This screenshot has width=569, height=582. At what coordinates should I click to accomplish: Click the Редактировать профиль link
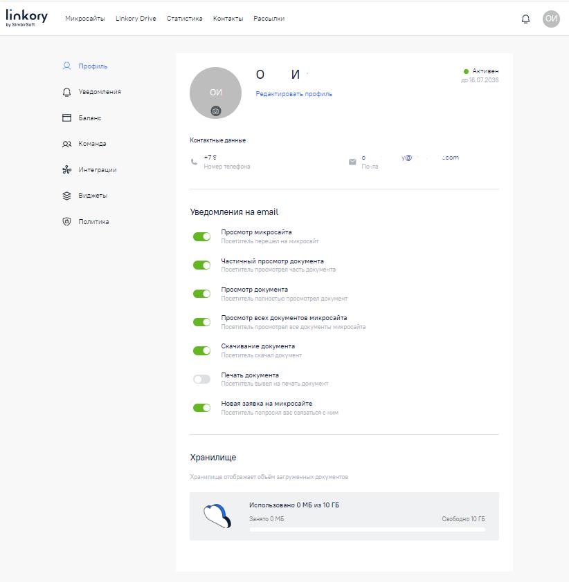pyautogui.click(x=293, y=94)
